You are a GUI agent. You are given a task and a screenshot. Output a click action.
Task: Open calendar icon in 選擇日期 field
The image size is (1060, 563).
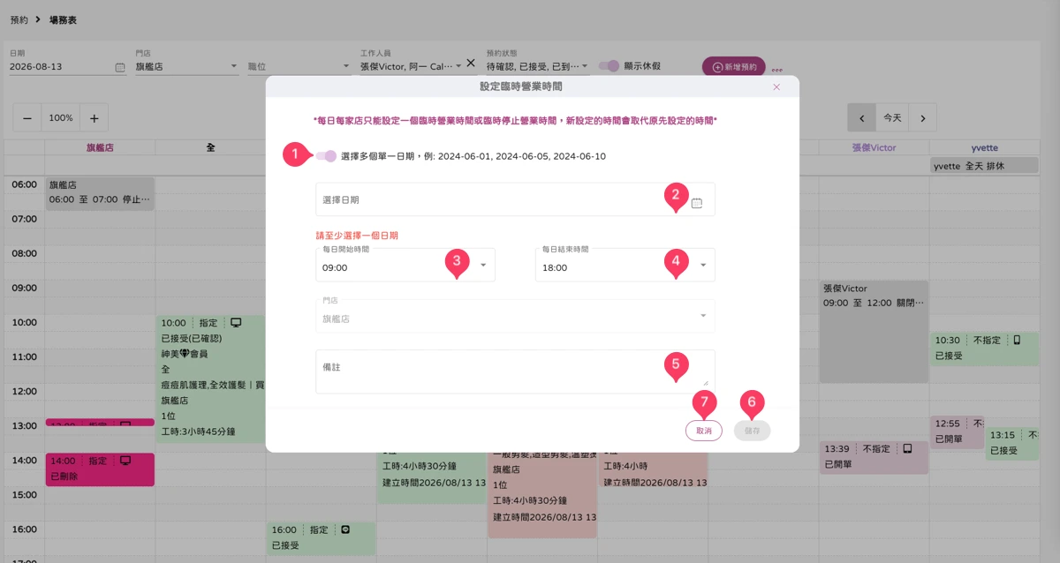click(x=696, y=202)
